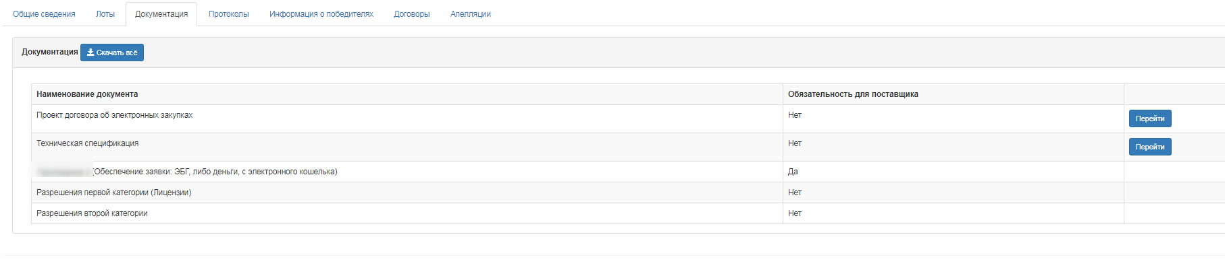
Task: Select the Техническая спецификация document name
Action: pyautogui.click(x=88, y=143)
